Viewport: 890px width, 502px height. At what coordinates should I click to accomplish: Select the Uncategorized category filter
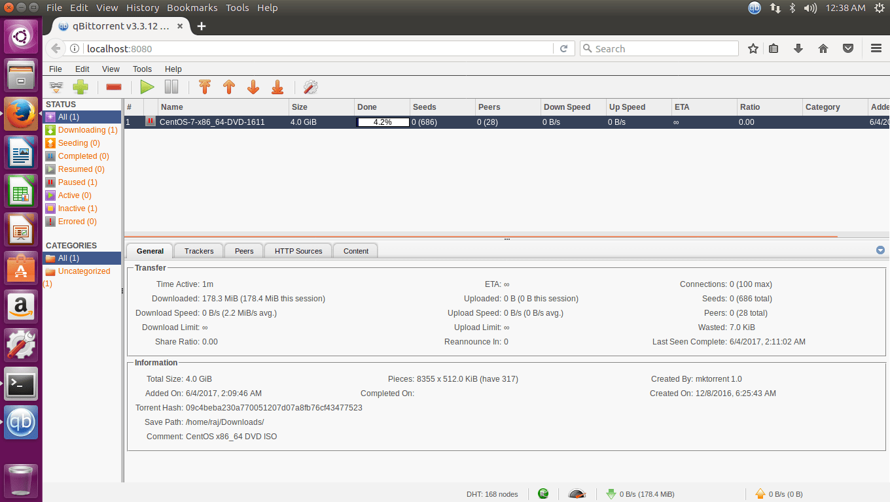coord(82,277)
